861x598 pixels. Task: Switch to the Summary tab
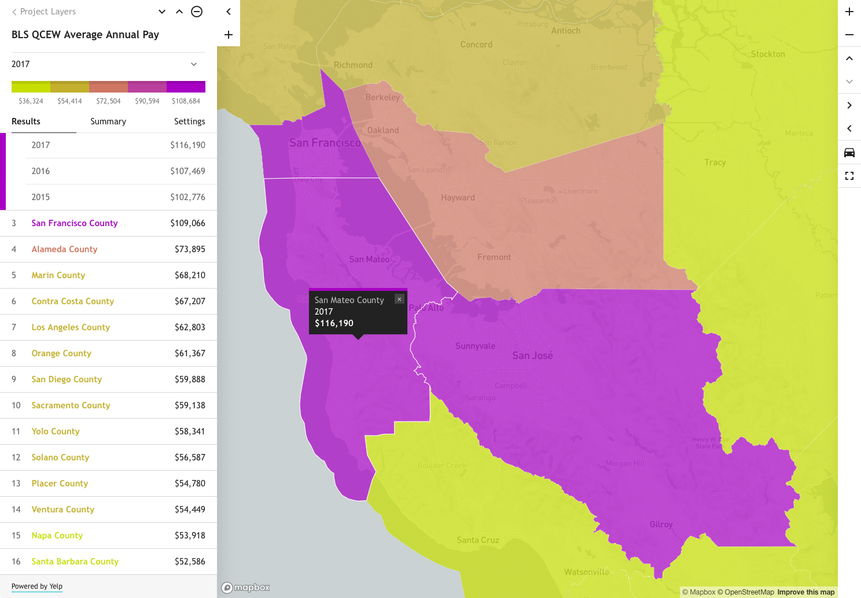pyautogui.click(x=108, y=121)
